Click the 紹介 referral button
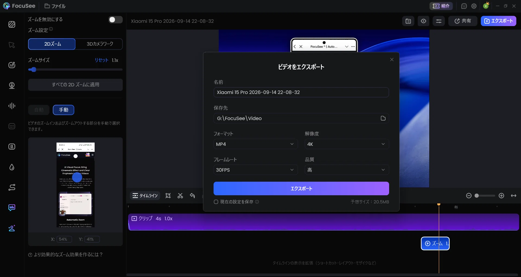Screen dimensions: 521x277 (x=441, y=6)
